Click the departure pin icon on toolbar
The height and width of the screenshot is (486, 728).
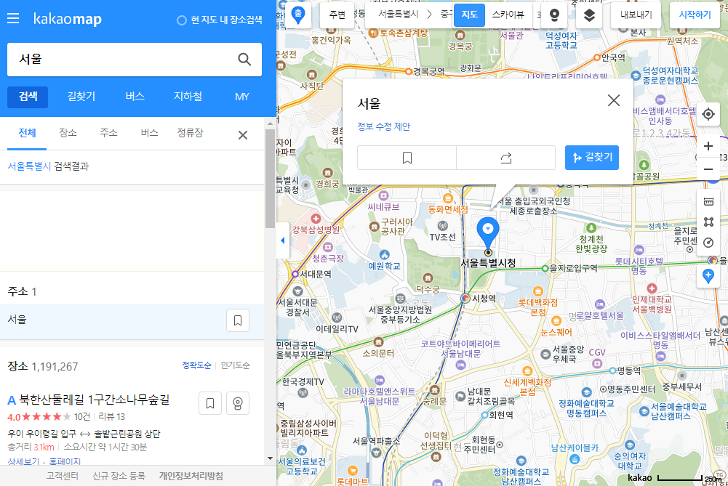coord(298,15)
